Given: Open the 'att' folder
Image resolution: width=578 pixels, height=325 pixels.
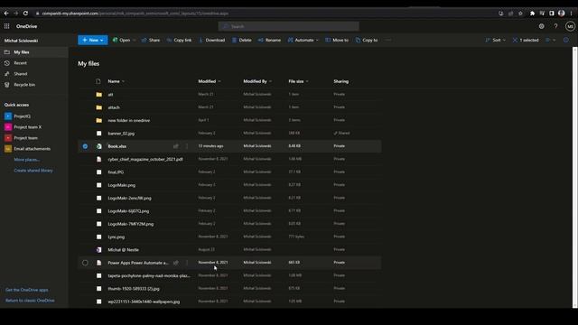Looking at the screenshot, I should (110, 94).
